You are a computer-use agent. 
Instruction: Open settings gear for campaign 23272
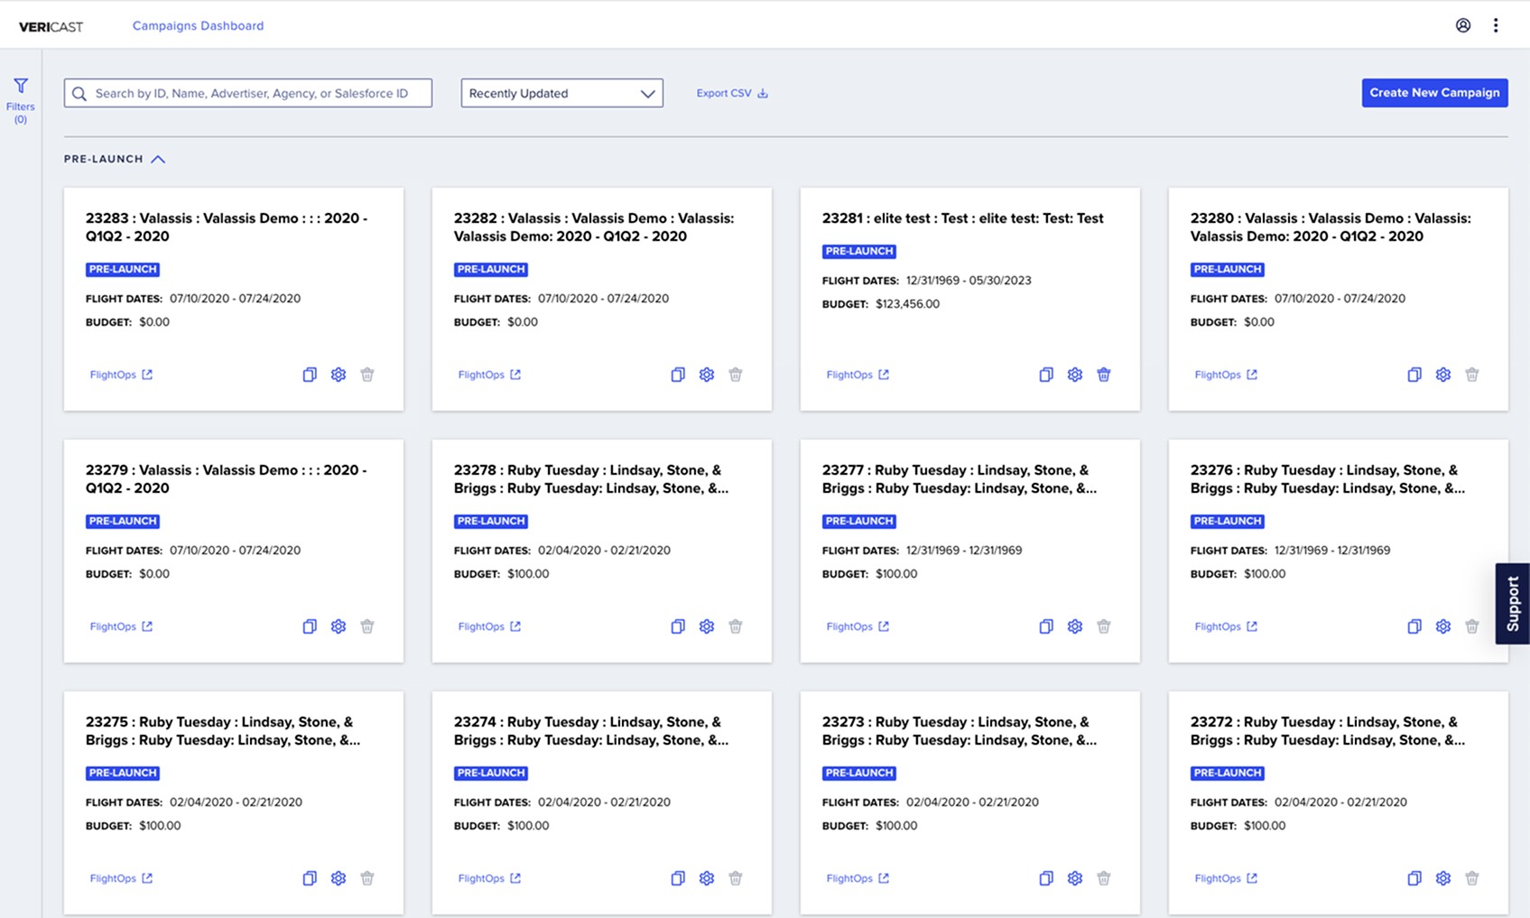pyautogui.click(x=1443, y=878)
